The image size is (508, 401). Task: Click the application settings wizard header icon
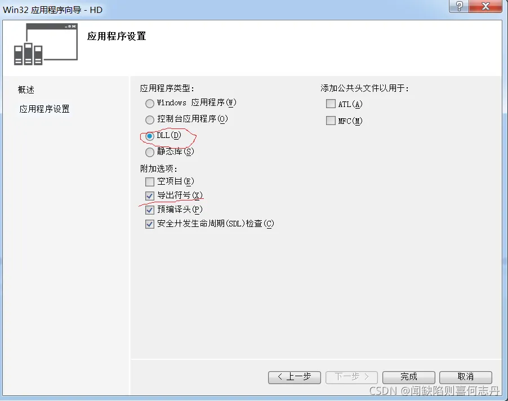click(46, 44)
